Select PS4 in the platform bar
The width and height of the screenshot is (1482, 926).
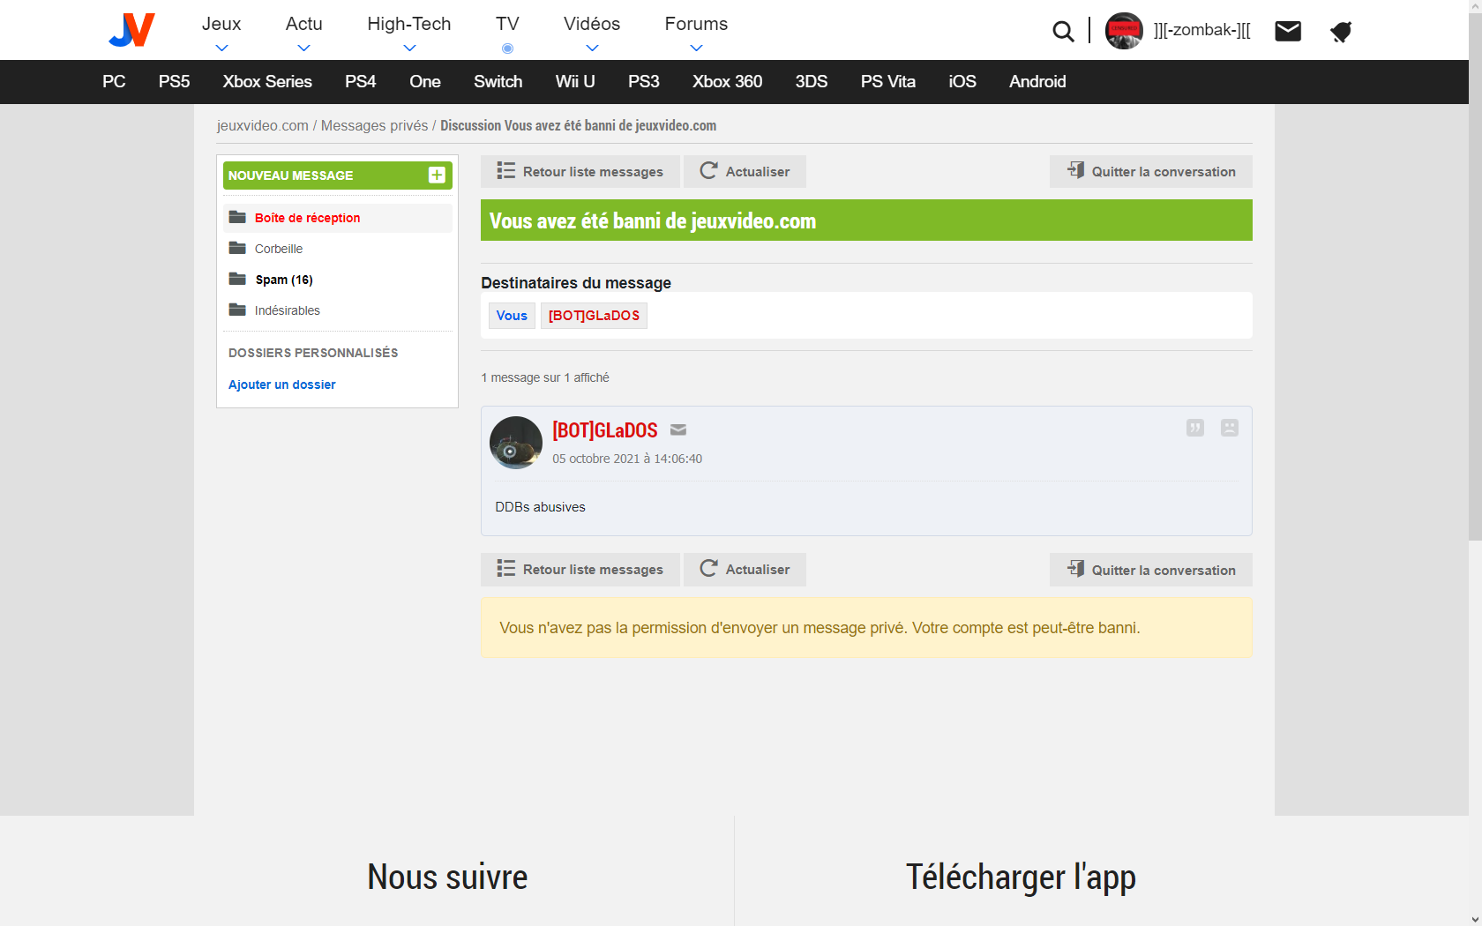coord(361,82)
